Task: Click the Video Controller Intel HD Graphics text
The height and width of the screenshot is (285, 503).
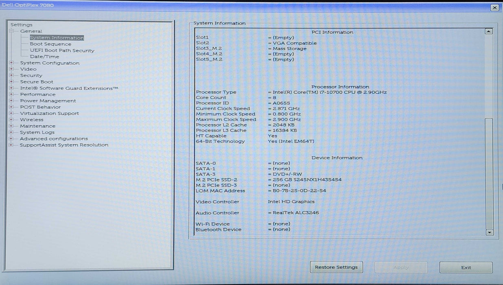Action: [291, 202]
